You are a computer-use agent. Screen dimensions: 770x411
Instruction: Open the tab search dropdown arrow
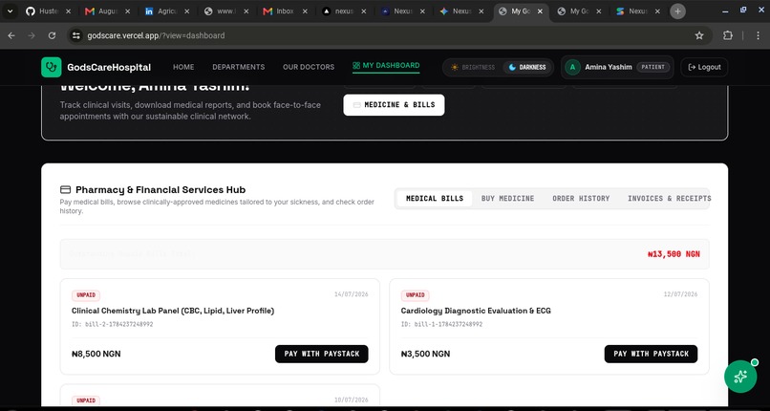pos(10,11)
